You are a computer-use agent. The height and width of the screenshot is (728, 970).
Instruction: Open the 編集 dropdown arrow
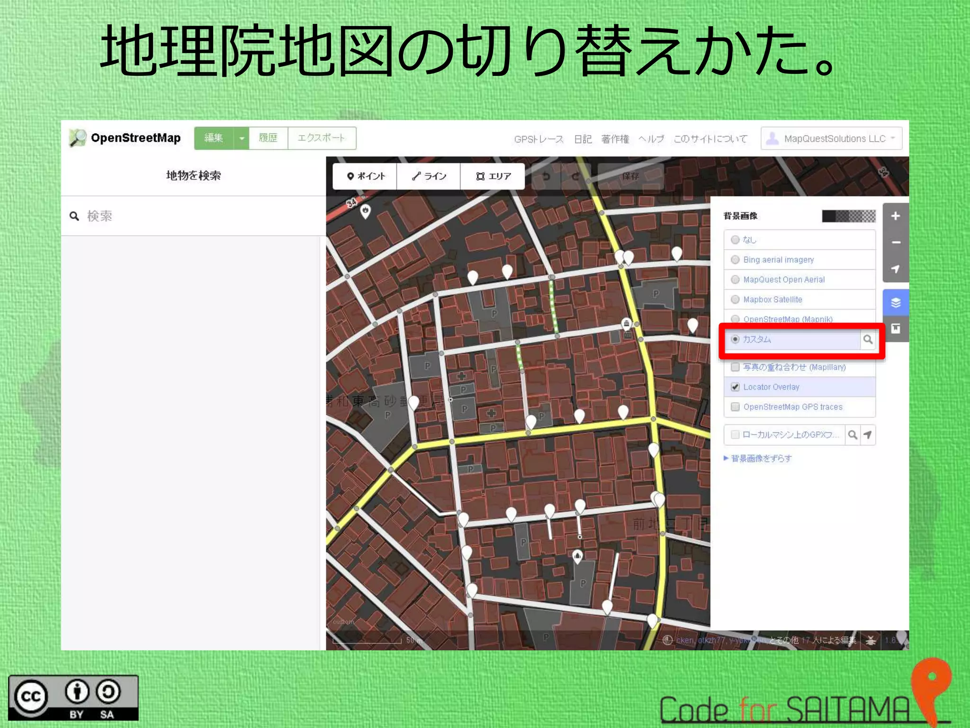pyautogui.click(x=242, y=138)
